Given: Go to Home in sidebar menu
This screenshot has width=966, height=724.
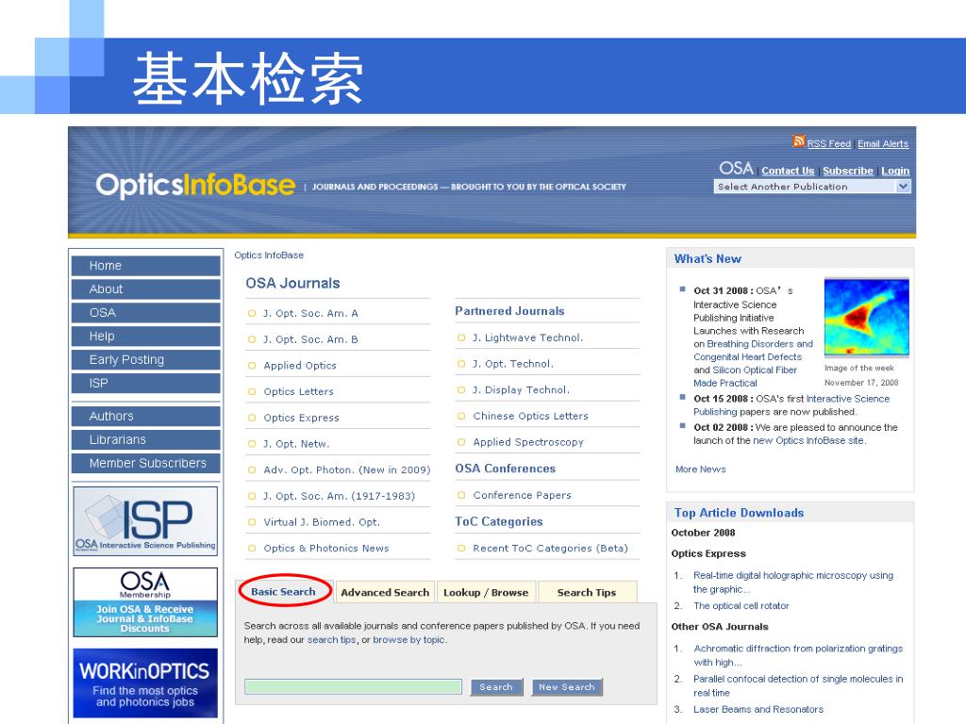Looking at the screenshot, I should point(145,265).
